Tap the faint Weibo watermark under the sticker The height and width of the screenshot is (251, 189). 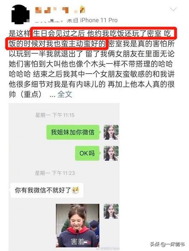coord(109,248)
